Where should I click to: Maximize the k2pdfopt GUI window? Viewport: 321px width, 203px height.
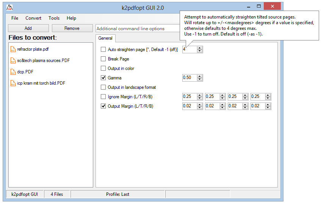[259, 6]
